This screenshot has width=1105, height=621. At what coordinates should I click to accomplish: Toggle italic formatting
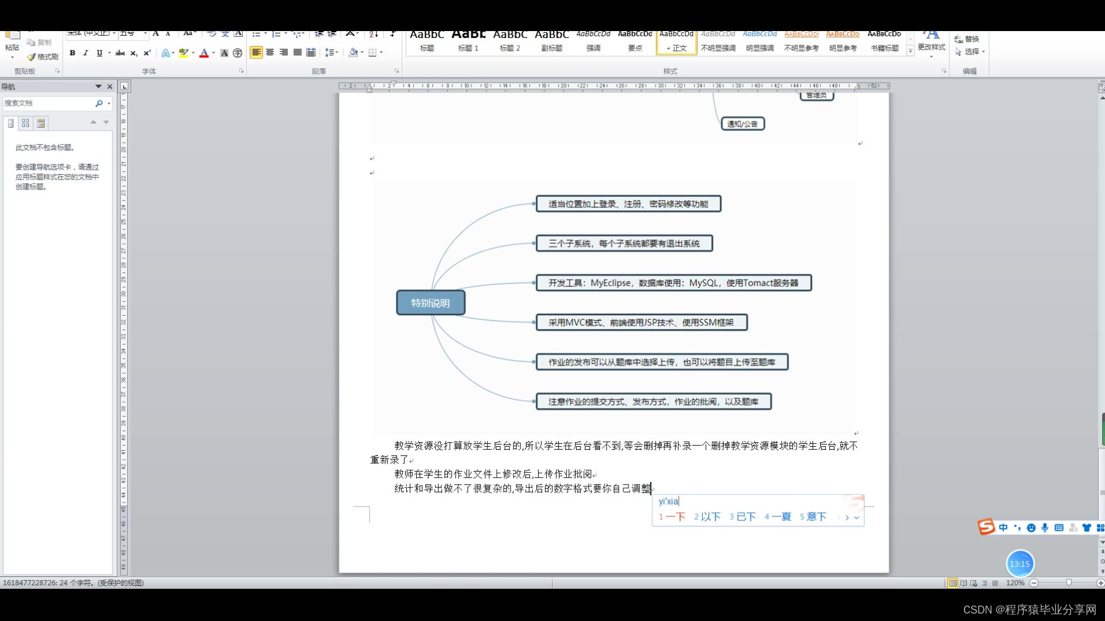(86, 53)
